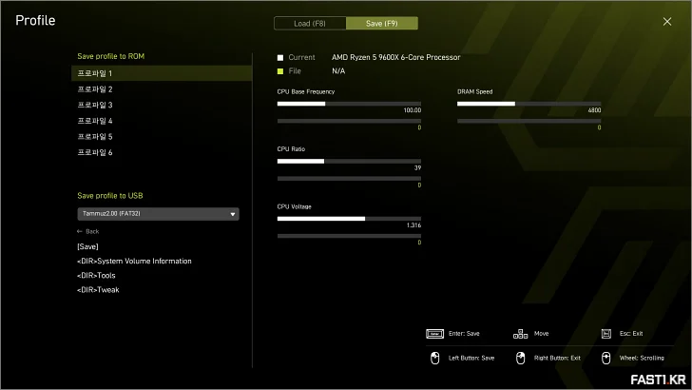Go up a folder with the Back arrow
This screenshot has height=390, width=692.
point(87,231)
